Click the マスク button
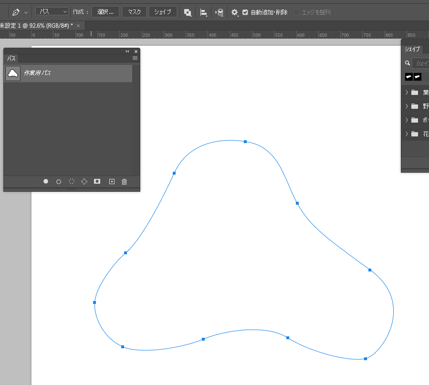The image size is (429, 385). click(134, 12)
